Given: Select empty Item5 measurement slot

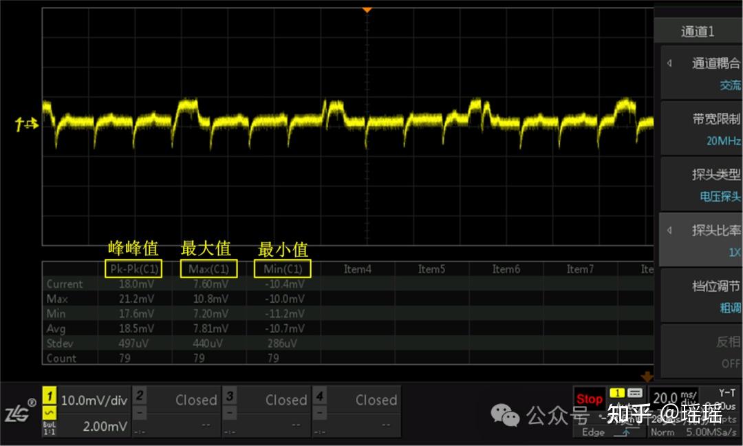Looking at the screenshot, I should [431, 269].
